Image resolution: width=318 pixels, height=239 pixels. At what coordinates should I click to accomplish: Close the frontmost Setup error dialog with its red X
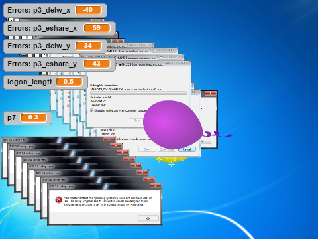coord(155,185)
